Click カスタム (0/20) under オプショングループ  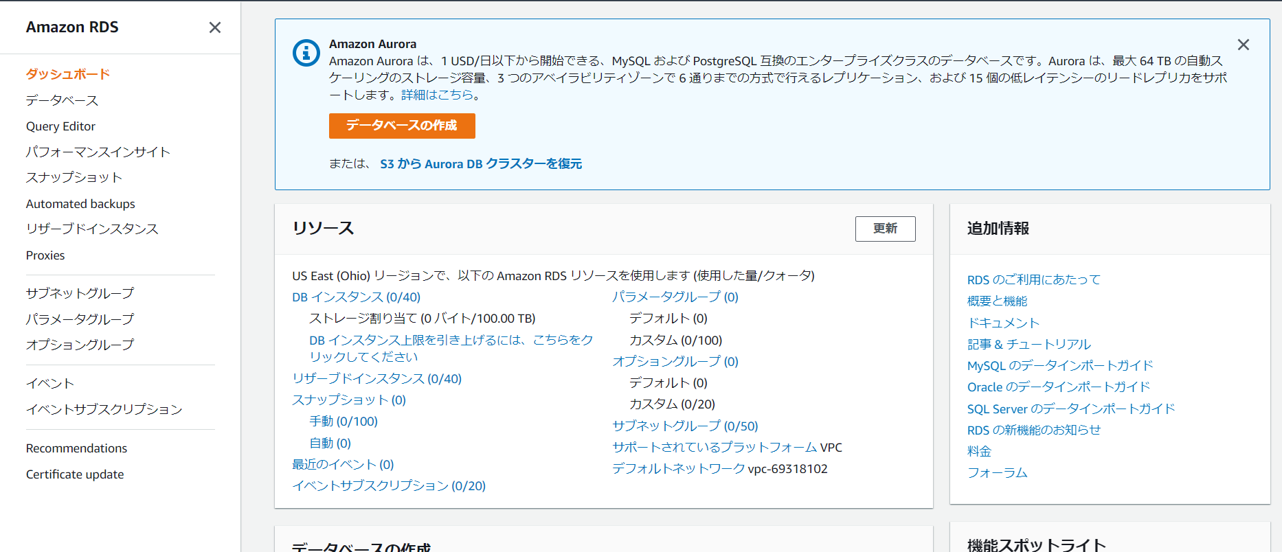point(672,404)
